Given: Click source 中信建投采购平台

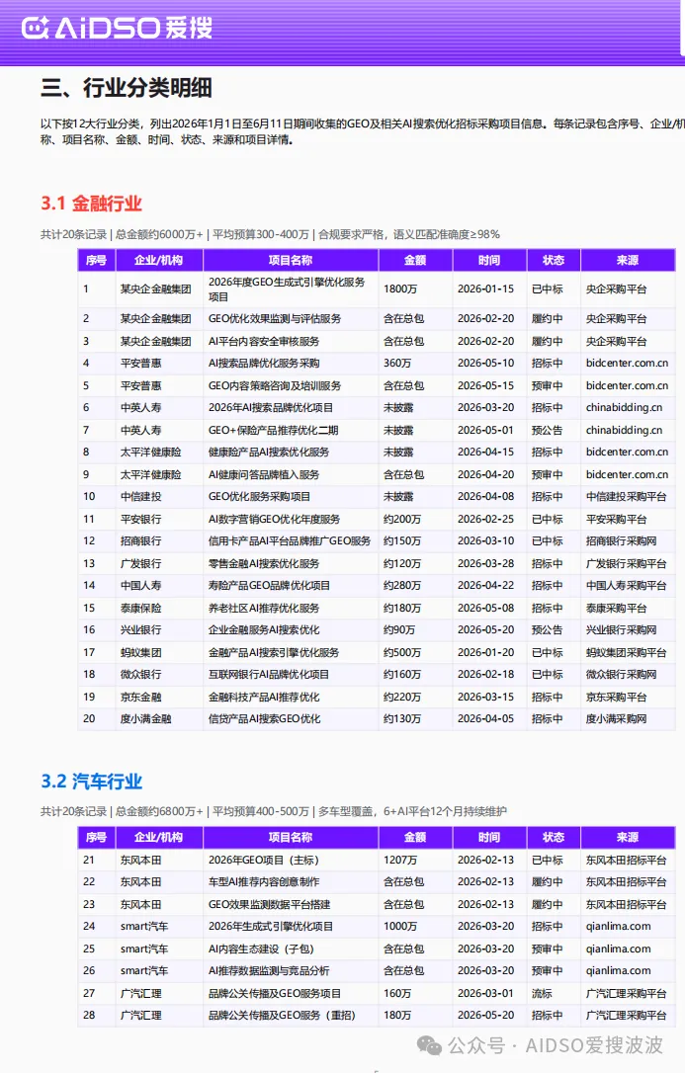Looking at the screenshot, I should pyautogui.click(x=626, y=496).
